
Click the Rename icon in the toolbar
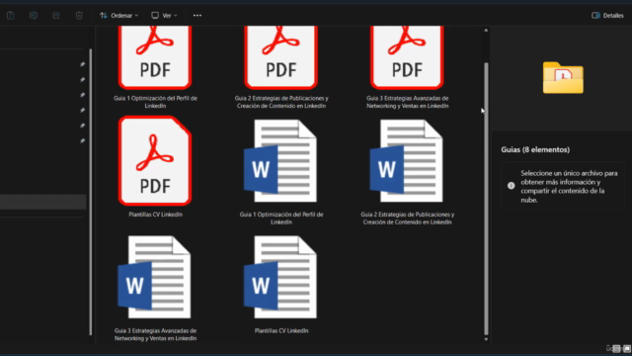(x=34, y=16)
